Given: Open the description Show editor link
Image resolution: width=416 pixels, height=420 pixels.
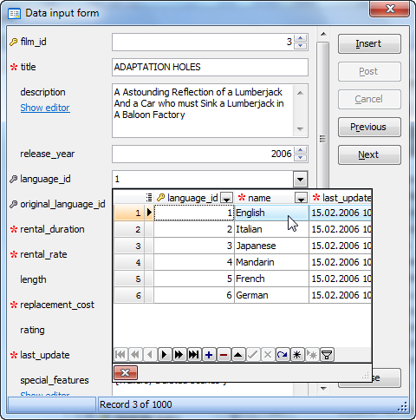Looking at the screenshot, I should (45, 108).
